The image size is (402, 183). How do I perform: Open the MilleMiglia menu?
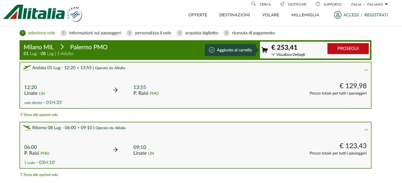(305, 15)
